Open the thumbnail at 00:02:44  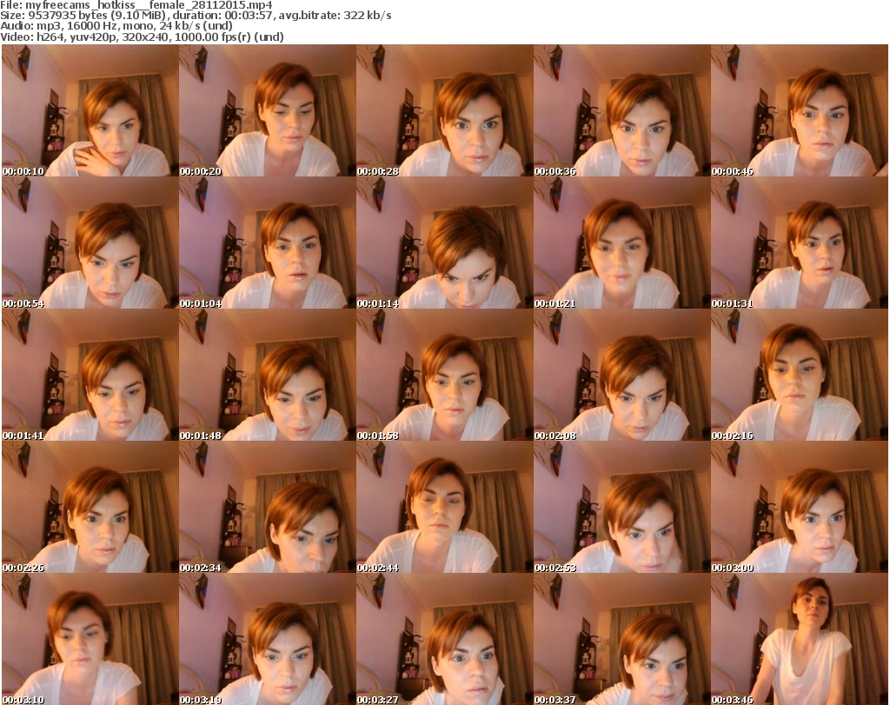444,508
